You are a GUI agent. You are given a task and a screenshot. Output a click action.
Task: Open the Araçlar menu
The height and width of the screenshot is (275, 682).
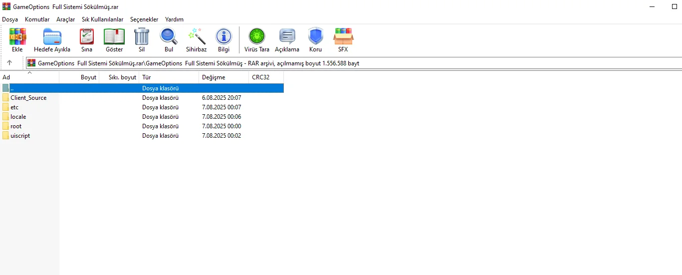(x=66, y=19)
